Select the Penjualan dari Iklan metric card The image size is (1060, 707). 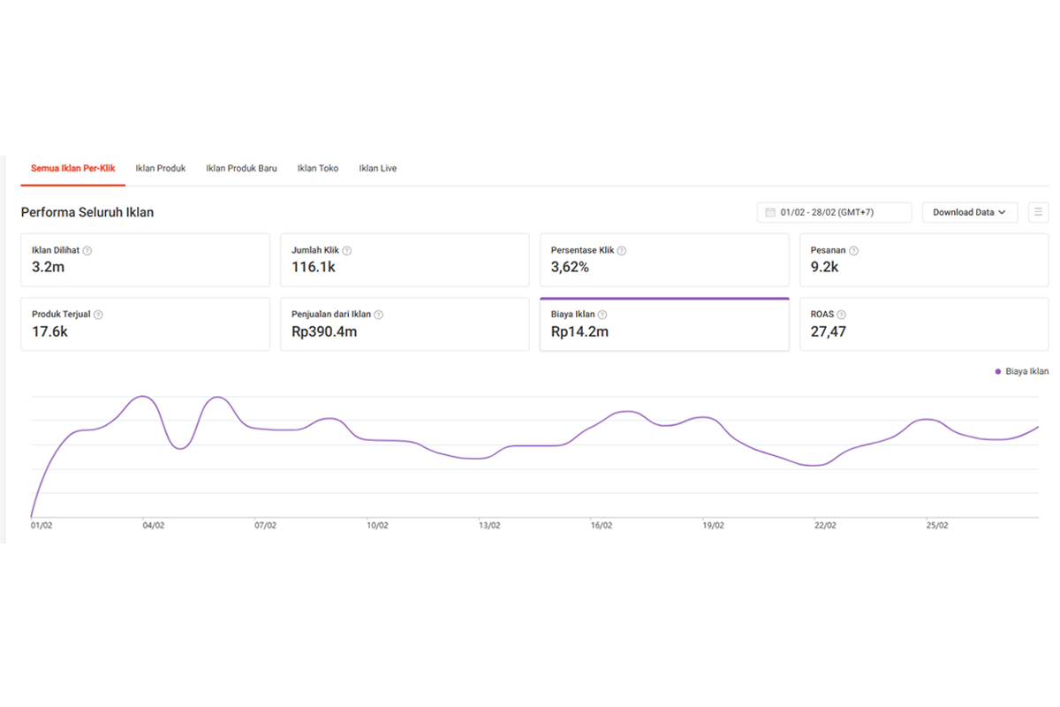coord(405,324)
